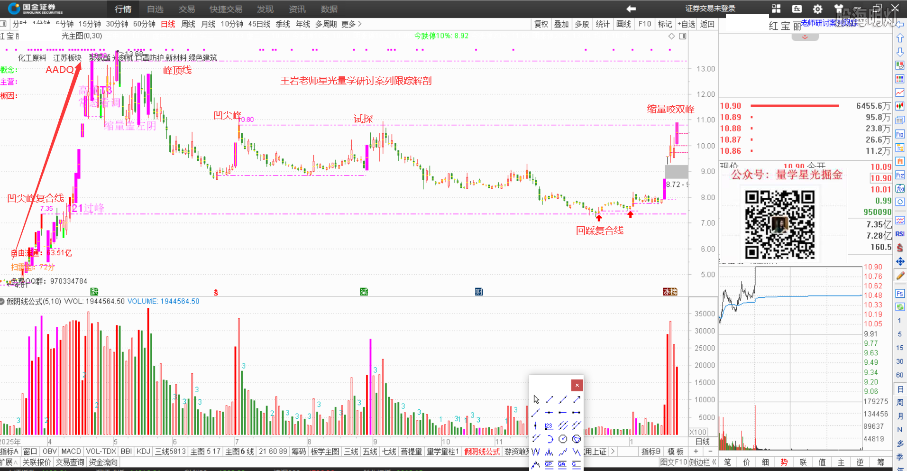The width and height of the screenshot is (907, 471).
Task: Click the RSI indicator icon in the right sidebar
Action: click(899, 233)
